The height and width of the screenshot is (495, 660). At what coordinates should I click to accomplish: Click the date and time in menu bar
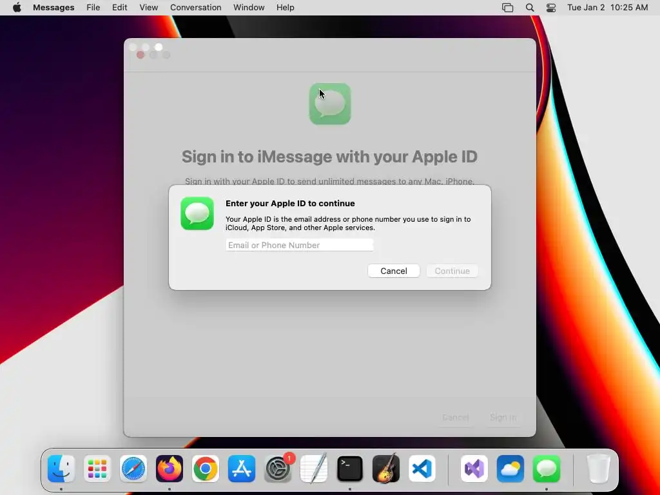pyautogui.click(x=607, y=8)
